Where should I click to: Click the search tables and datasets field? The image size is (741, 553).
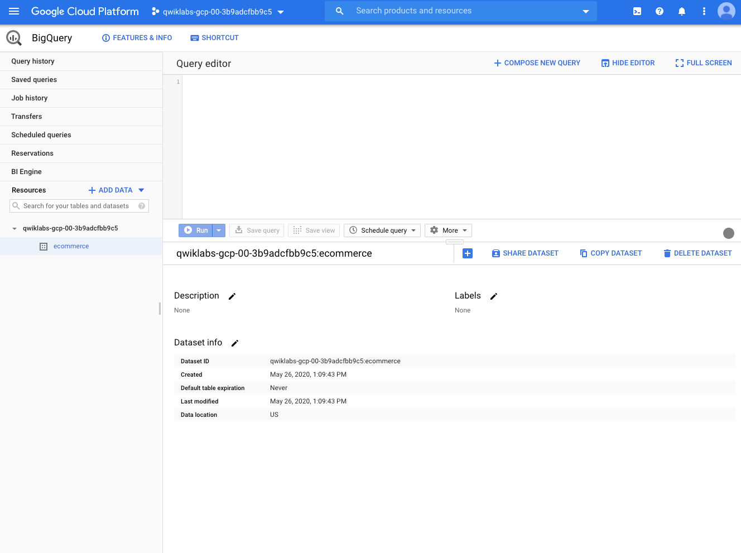click(x=76, y=206)
